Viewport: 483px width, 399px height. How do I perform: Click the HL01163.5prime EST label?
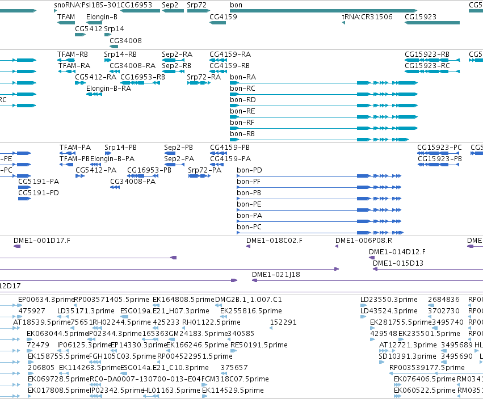pos(172,390)
